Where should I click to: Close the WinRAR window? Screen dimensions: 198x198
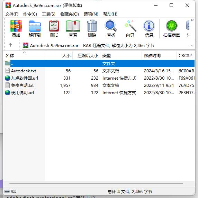[187, 5]
